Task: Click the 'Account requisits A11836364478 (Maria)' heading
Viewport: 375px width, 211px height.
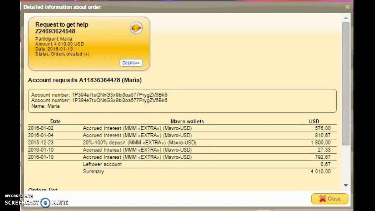Action: (x=85, y=80)
